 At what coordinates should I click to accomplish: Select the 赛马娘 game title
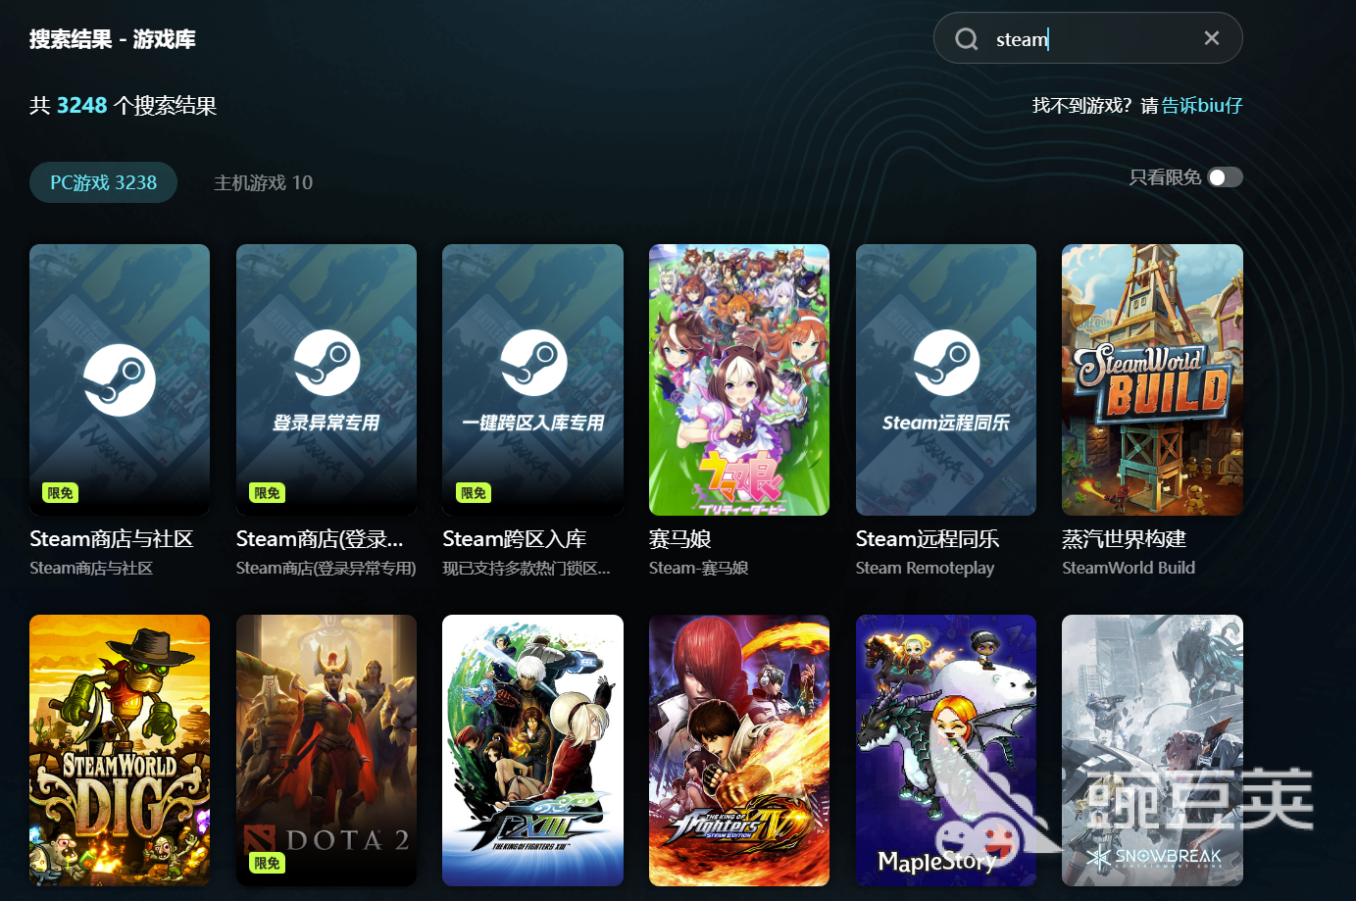click(x=680, y=539)
